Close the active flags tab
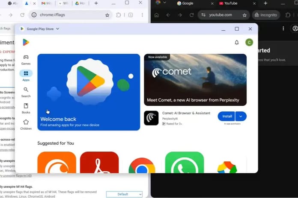Image resolution: width=298 pixels, height=198 pixels. pos(34,3)
